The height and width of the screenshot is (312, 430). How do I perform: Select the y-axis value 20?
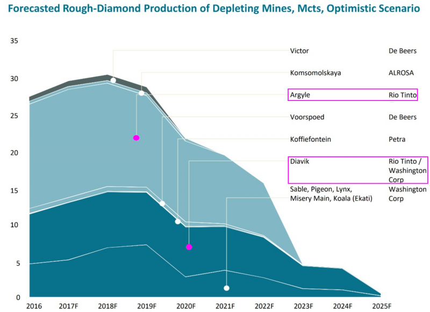pyautogui.click(x=14, y=153)
